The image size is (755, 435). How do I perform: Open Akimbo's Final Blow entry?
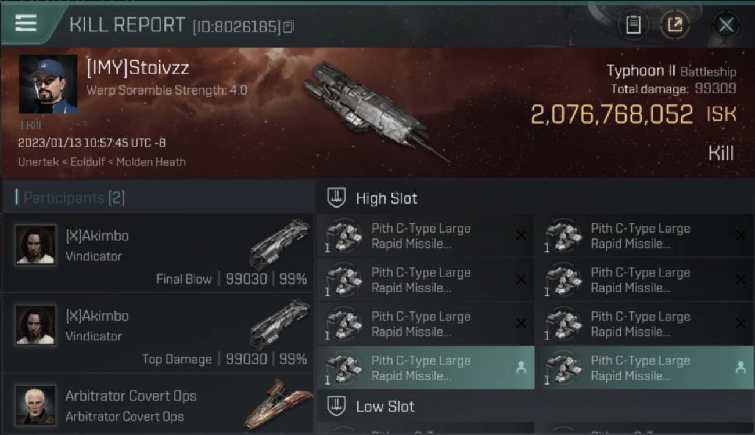[x=158, y=253]
